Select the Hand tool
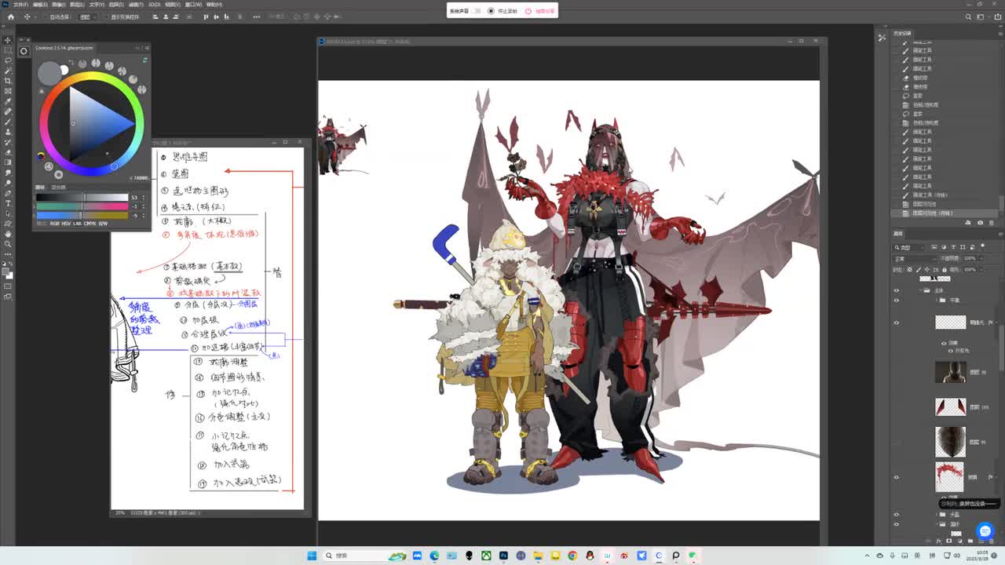The image size is (1005, 565). 8,234
